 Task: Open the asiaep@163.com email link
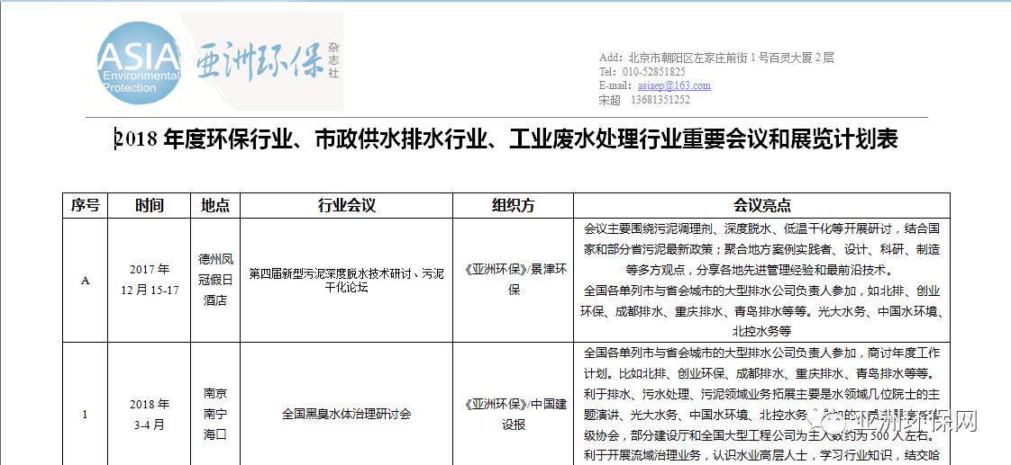click(x=674, y=85)
